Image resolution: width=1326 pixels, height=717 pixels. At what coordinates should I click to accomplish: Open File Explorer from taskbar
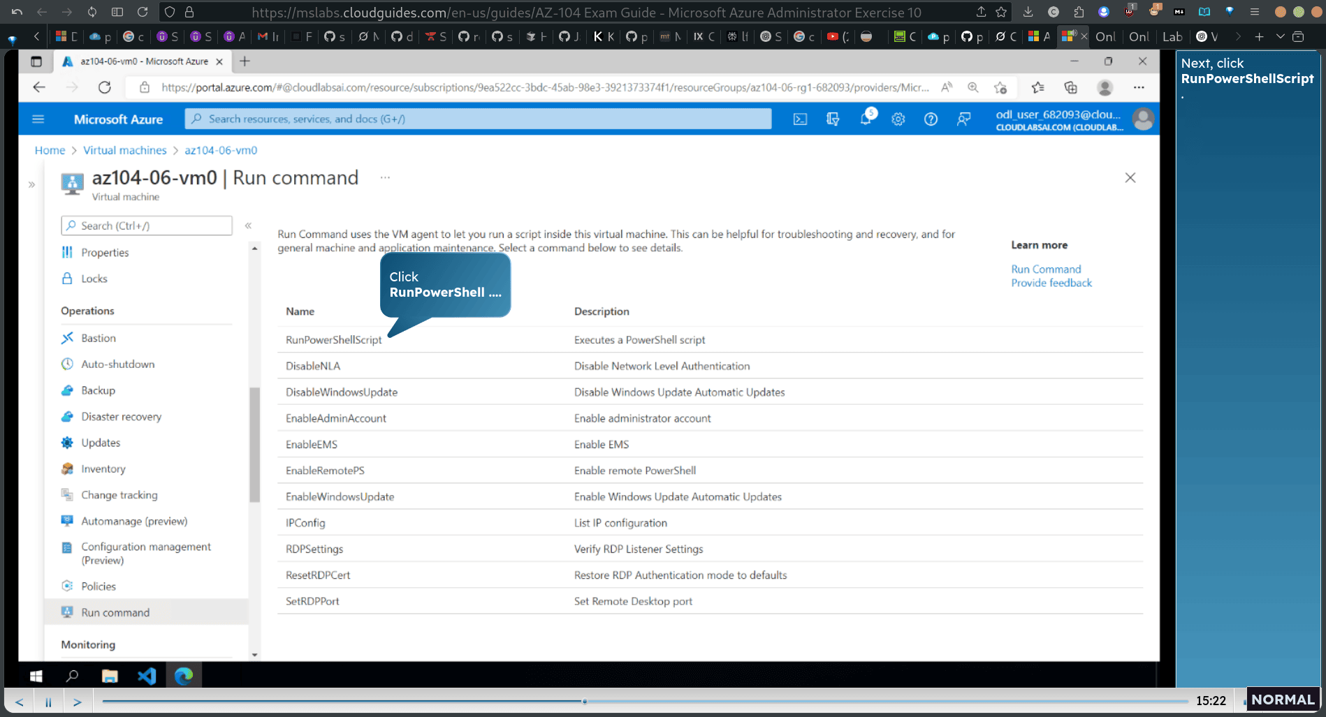tap(110, 676)
